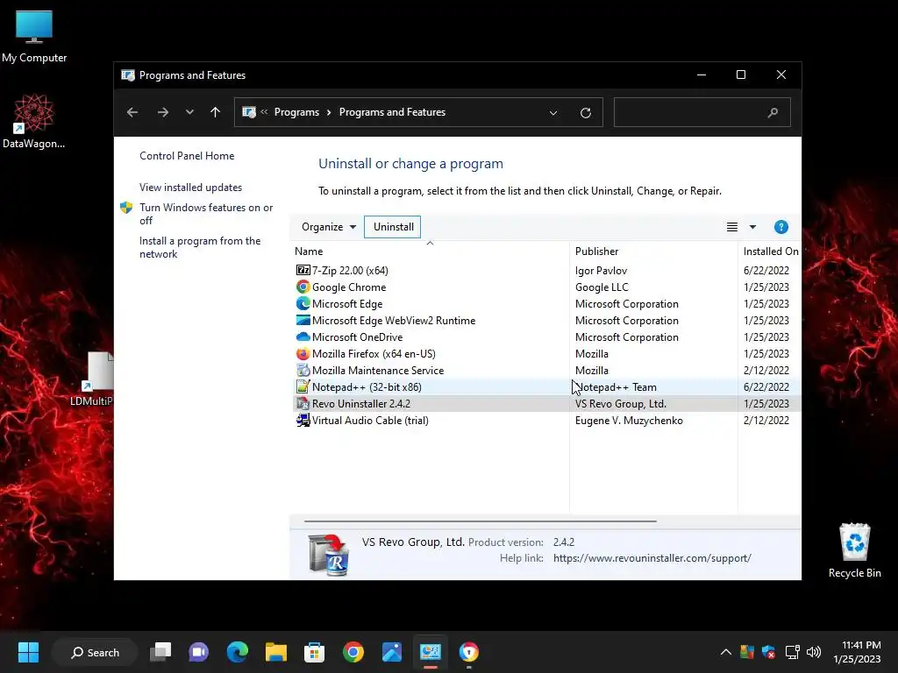Click the Windows Security shield tray icon

[x=768, y=652]
